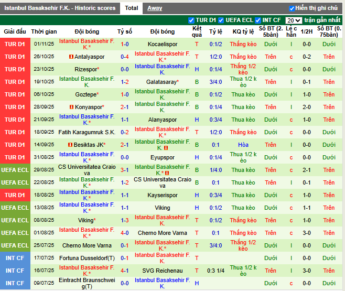
Task: Click half-time score 2-1 on 29/08/25 row
Action: (x=307, y=170)
